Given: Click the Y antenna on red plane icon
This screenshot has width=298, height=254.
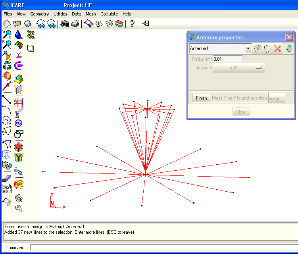Looking at the screenshot, I should pyautogui.click(x=19, y=55).
